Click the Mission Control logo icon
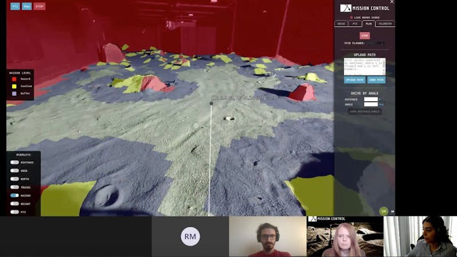The width and height of the screenshot is (457, 257). [x=346, y=8]
